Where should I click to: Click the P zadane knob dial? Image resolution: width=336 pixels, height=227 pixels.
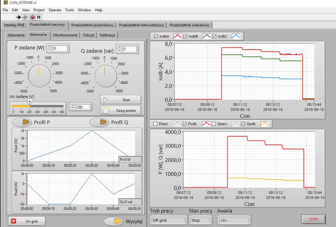39,76
